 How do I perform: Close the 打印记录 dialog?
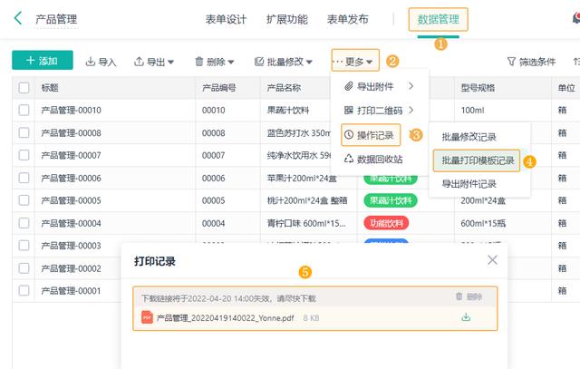(x=492, y=260)
